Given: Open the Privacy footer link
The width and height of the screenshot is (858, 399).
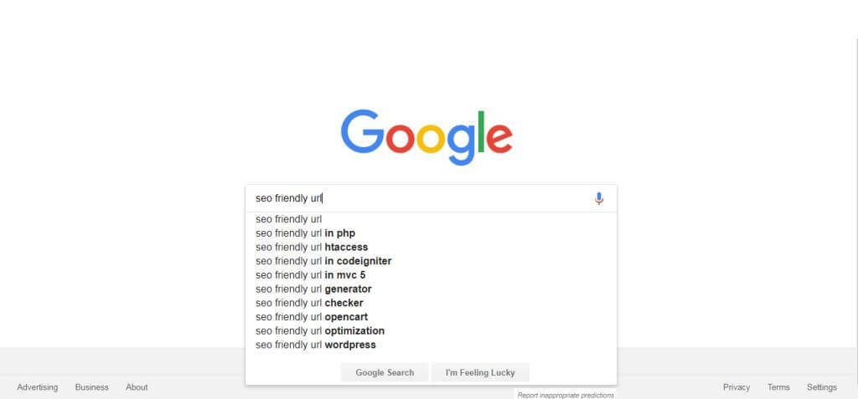Looking at the screenshot, I should click(736, 387).
